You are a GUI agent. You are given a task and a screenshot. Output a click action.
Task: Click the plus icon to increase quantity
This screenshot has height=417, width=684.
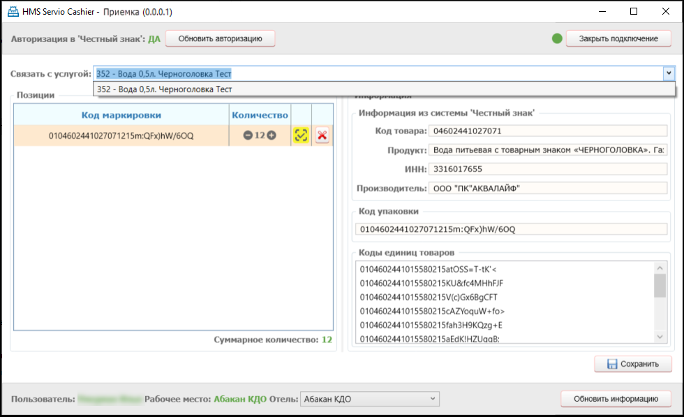click(272, 136)
